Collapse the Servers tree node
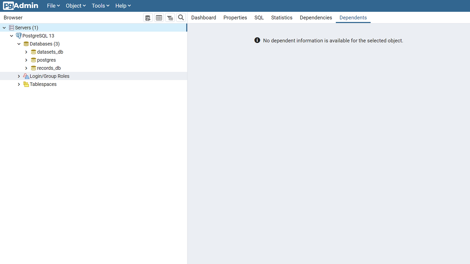Screen dimensions: 470x264 4,28
